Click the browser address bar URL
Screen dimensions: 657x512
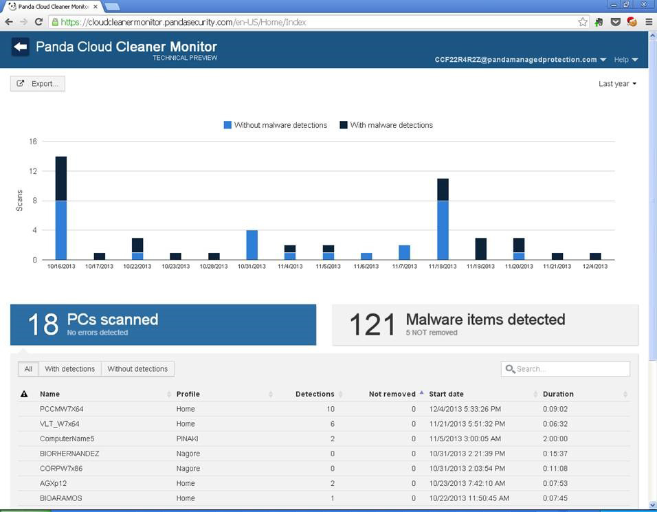183,22
